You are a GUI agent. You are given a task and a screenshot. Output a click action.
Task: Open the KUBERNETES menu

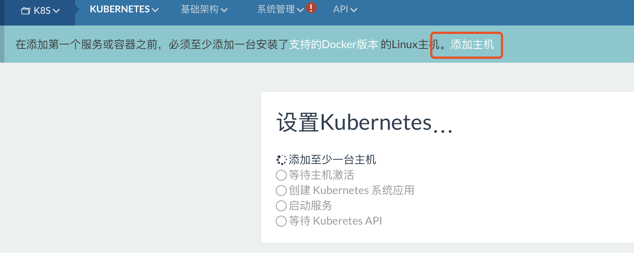tap(124, 9)
